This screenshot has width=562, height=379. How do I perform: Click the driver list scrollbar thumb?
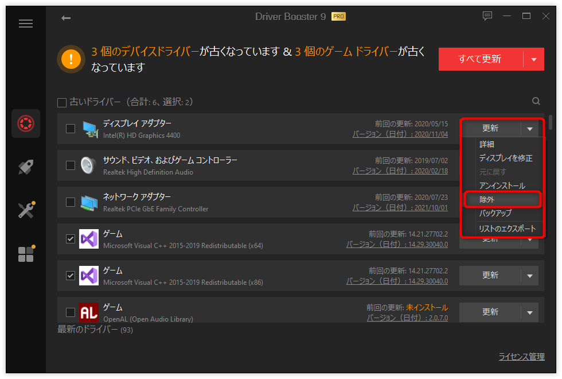click(x=550, y=122)
